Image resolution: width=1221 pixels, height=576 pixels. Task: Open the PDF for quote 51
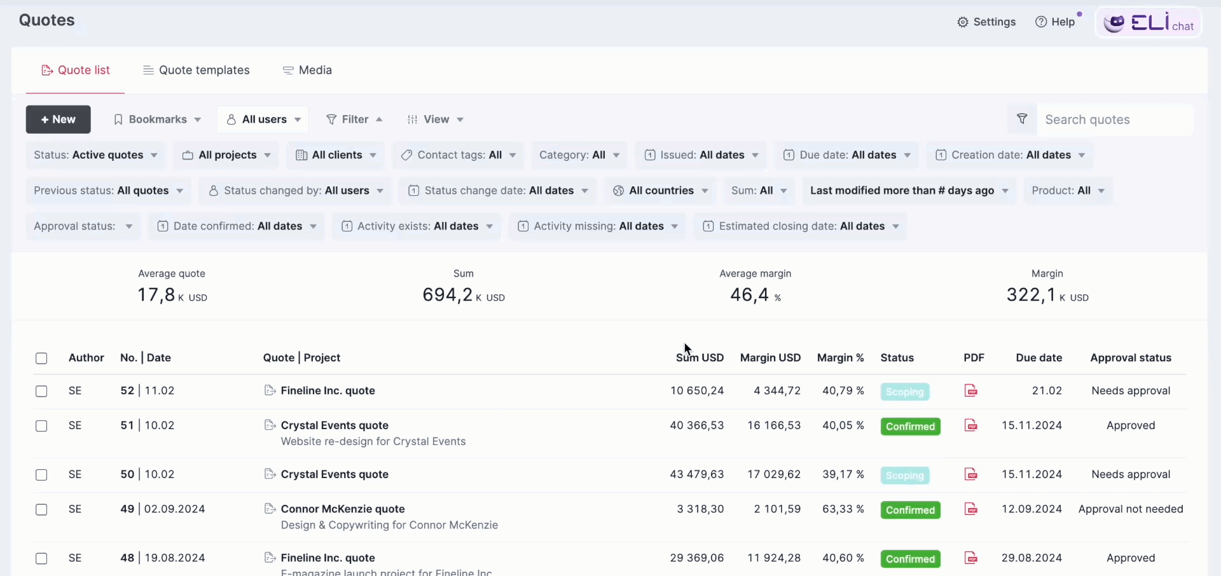point(971,425)
